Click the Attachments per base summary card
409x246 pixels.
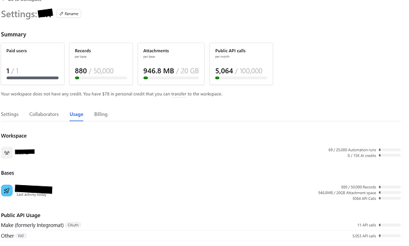(169, 64)
